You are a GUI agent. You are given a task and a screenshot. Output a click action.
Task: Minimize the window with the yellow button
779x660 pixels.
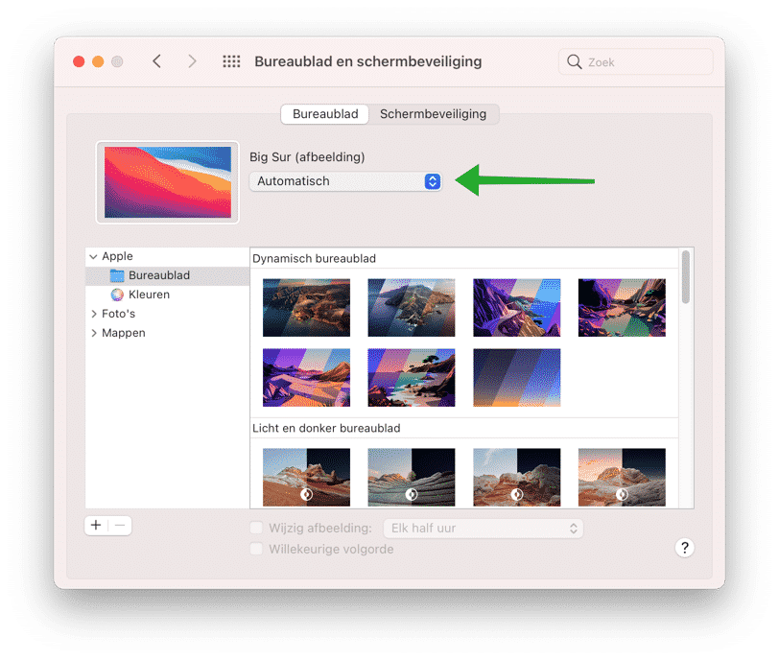point(98,61)
